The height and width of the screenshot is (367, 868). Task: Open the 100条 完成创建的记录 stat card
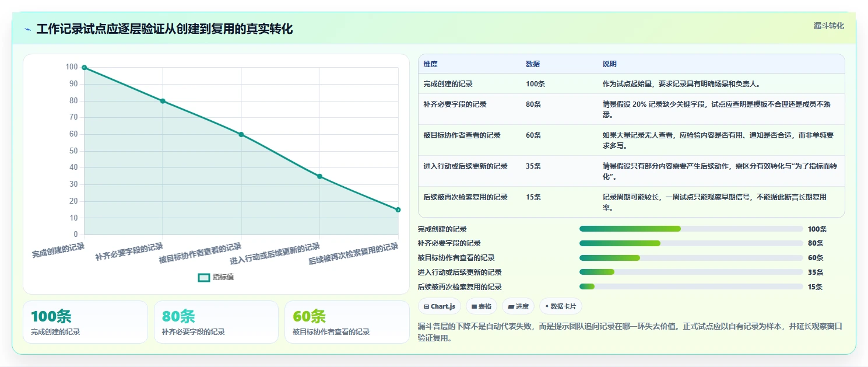[x=85, y=322]
